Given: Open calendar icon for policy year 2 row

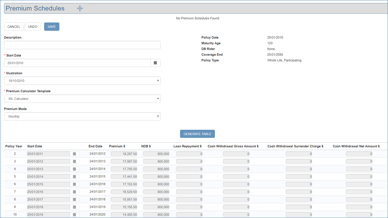Looking at the screenshot, I should tap(74, 154).
